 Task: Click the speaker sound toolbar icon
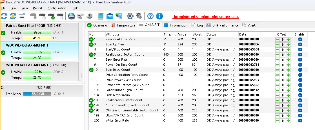[x=139, y=16]
